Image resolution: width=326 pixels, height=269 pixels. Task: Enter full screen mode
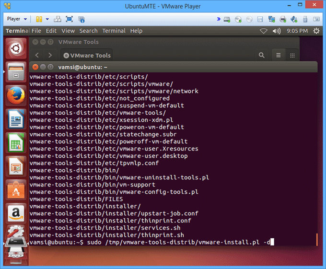point(69,19)
